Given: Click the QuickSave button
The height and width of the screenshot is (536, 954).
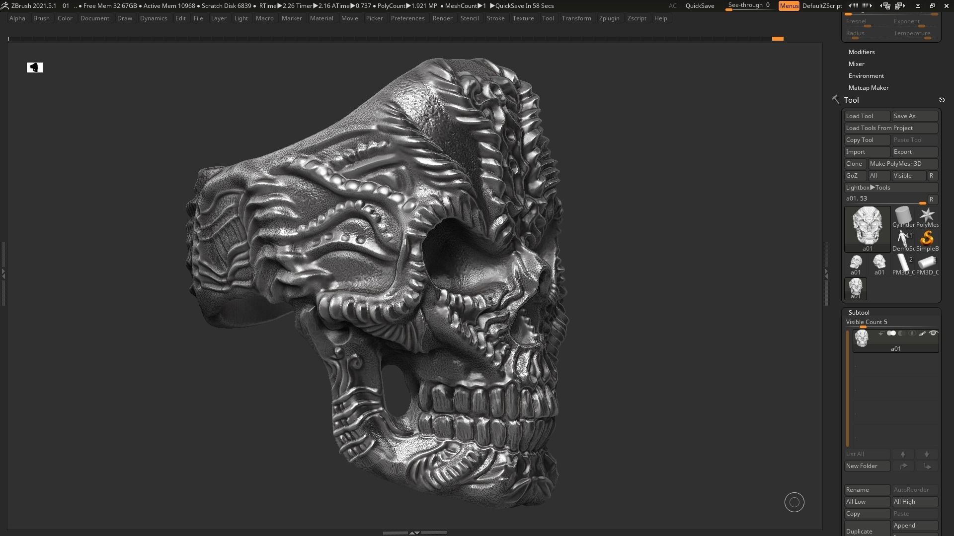Looking at the screenshot, I should click(700, 6).
